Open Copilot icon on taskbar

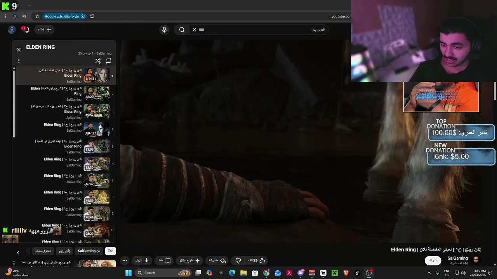click(x=209, y=273)
